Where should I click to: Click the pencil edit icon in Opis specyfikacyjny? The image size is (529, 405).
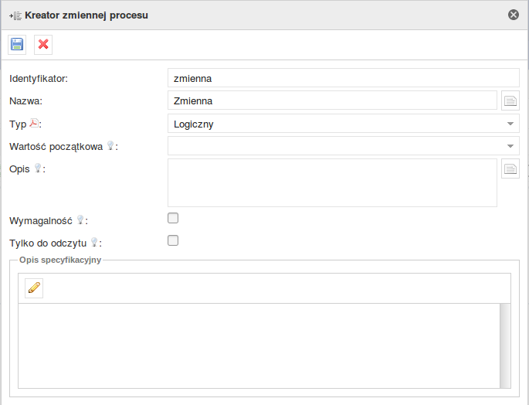(34, 288)
